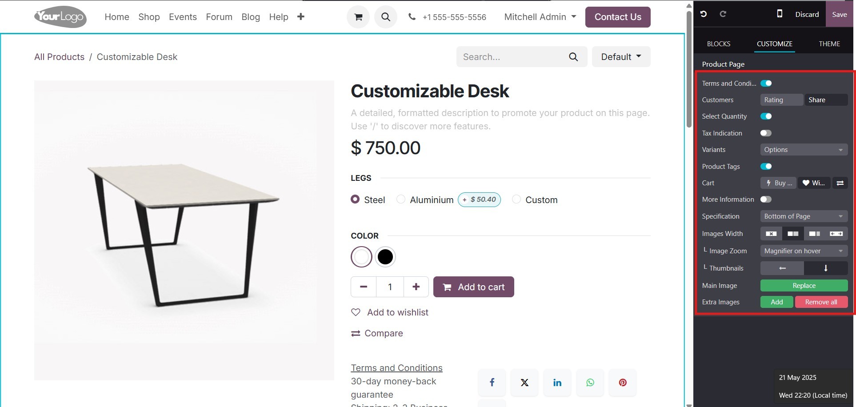Open the Variants Options dropdown
The height and width of the screenshot is (407, 856).
pyautogui.click(x=804, y=150)
